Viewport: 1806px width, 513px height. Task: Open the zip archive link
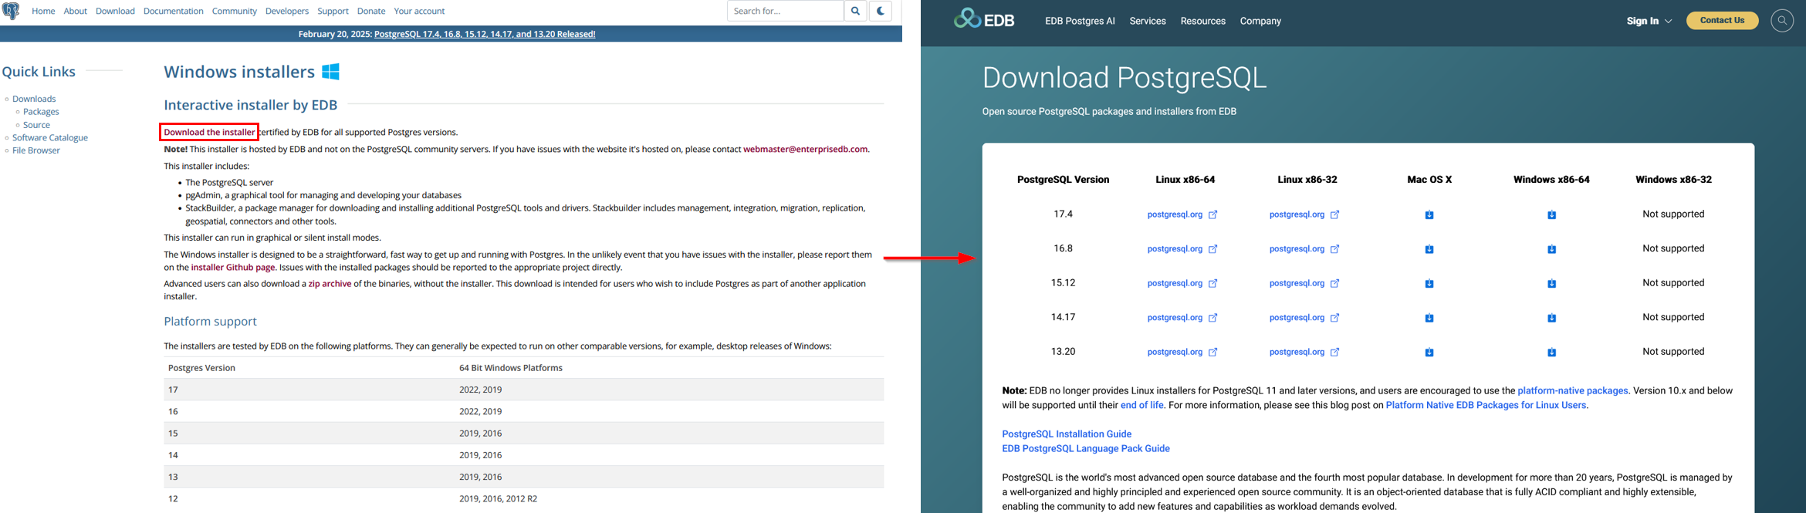330,284
